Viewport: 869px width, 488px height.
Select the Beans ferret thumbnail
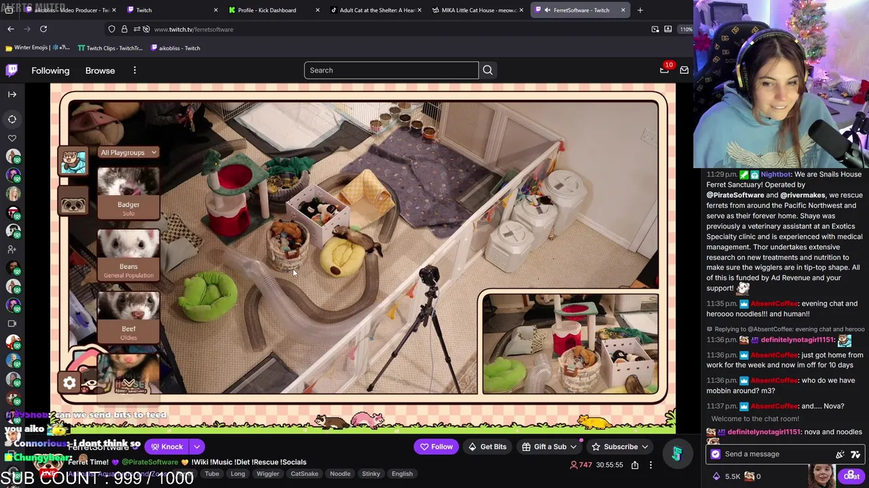[128, 255]
